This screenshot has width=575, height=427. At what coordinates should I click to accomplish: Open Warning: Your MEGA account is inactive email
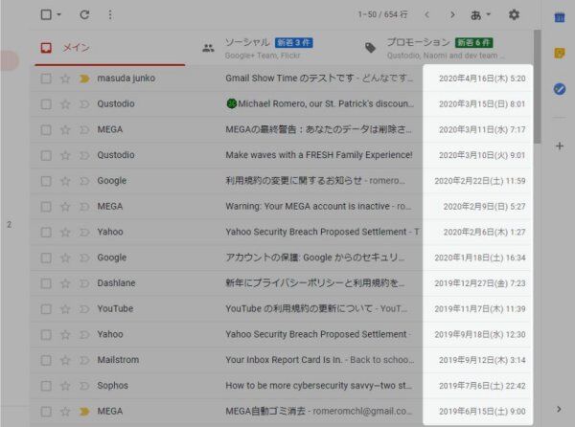pyautogui.click(x=318, y=206)
